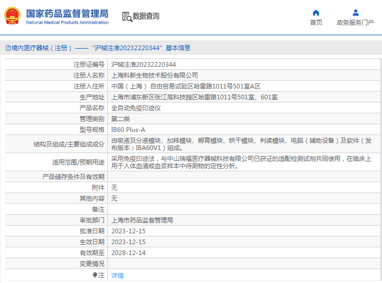Click effective date 2023-12-15 in 生效日期 row
382x283 pixels.
click(129, 242)
